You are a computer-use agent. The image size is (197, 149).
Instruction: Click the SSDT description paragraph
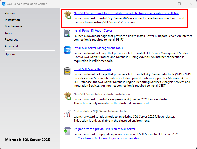[x=133, y=80]
